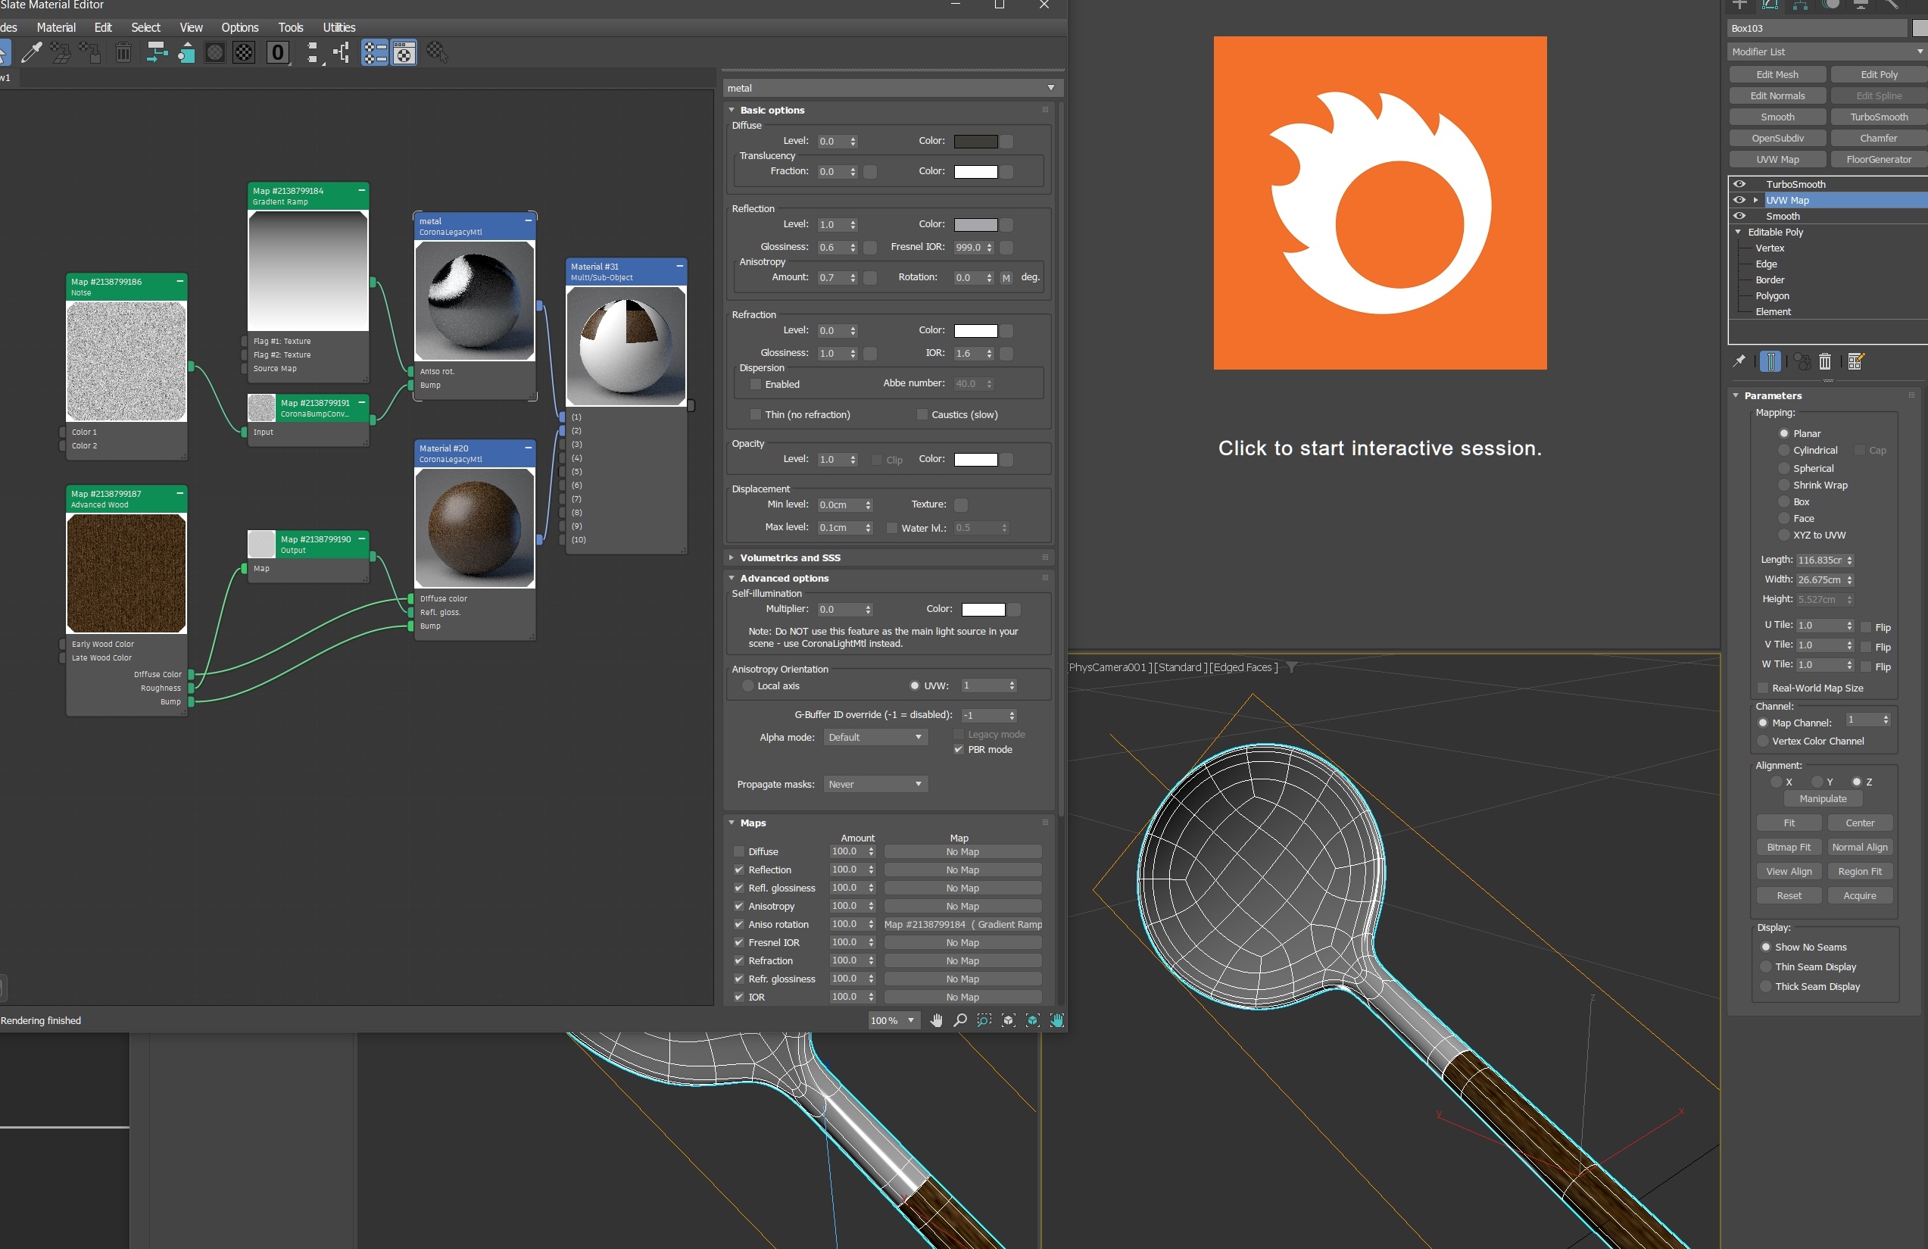Click viewport filter funnel icon near PhysCamera001 label

coord(1291,667)
